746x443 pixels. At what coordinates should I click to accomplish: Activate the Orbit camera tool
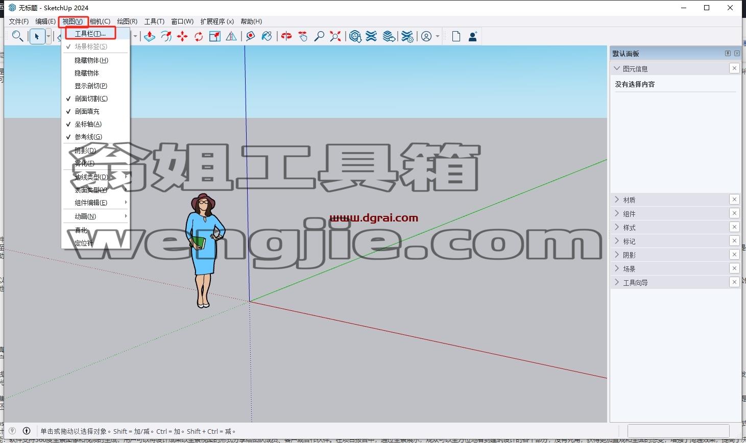coord(286,36)
